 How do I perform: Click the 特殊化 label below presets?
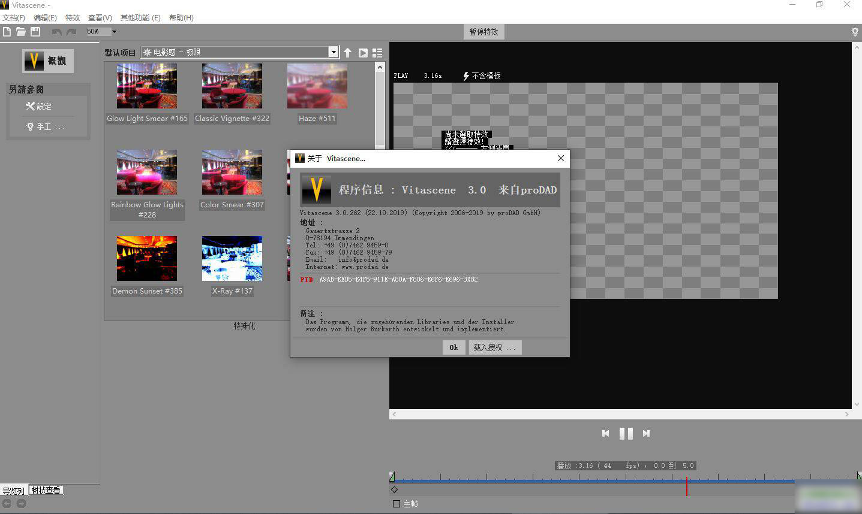coord(244,326)
